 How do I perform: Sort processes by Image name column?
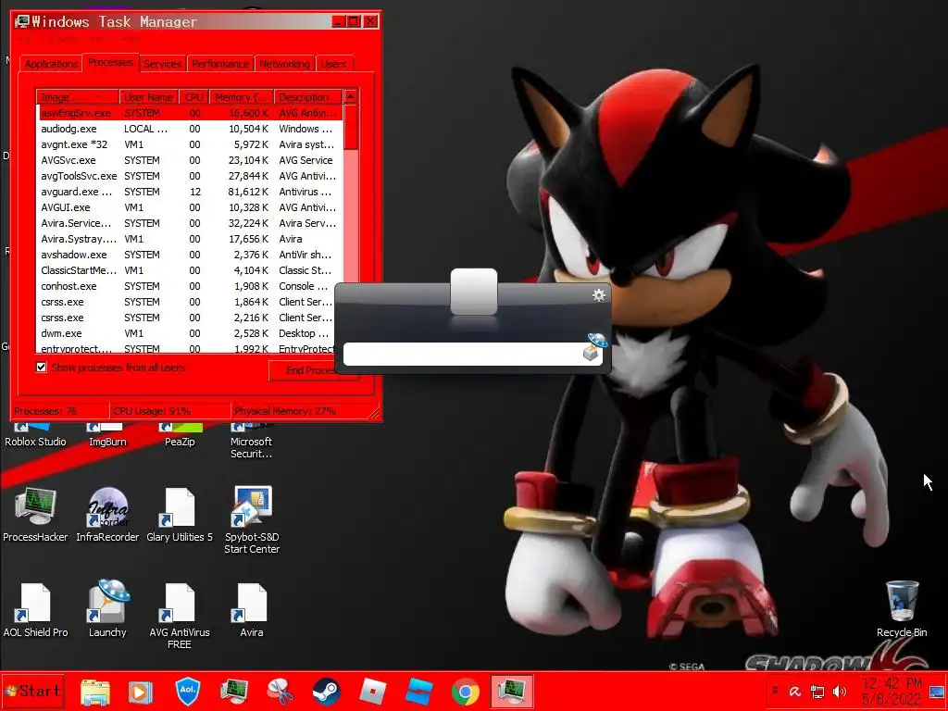78,96
